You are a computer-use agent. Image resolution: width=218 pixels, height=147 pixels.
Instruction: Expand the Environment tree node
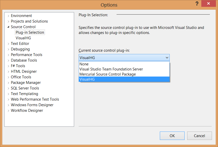8,16
